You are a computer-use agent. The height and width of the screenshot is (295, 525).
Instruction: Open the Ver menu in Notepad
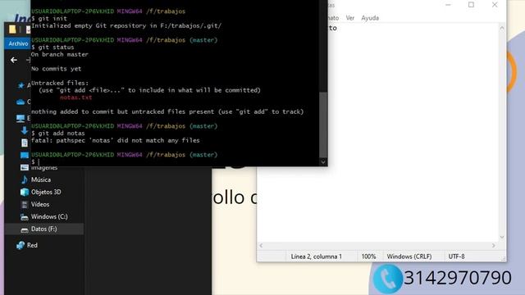tap(350, 18)
